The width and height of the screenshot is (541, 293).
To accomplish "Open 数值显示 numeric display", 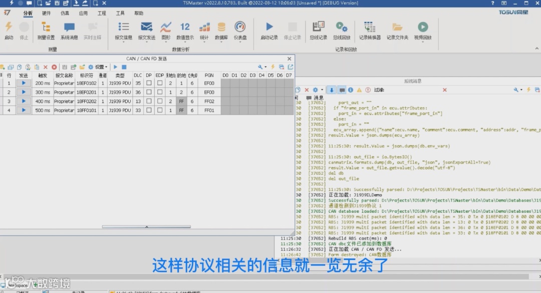I will [x=185, y=31].
